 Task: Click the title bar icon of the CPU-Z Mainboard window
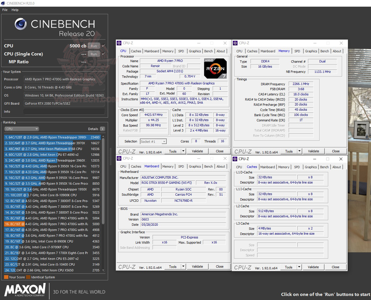click(119, 158)
